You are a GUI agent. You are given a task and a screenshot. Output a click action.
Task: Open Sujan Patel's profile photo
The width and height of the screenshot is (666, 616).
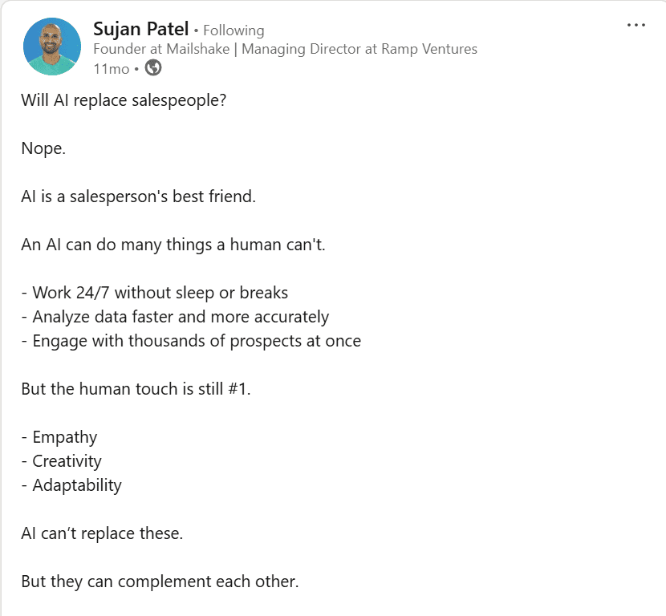click(x=52, y=47)
